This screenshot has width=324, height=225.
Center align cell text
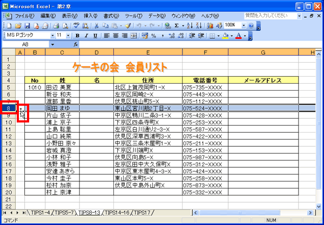tap(116, 36)
